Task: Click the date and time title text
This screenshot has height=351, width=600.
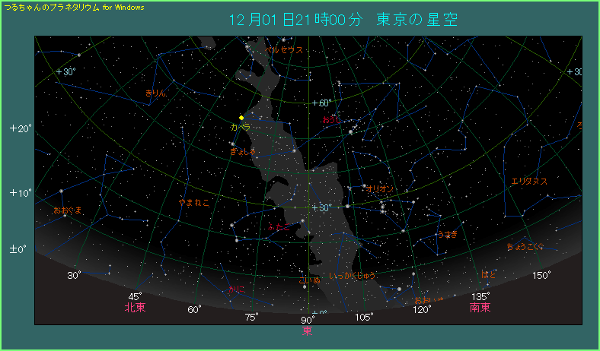Action: (x=343, y=20)
